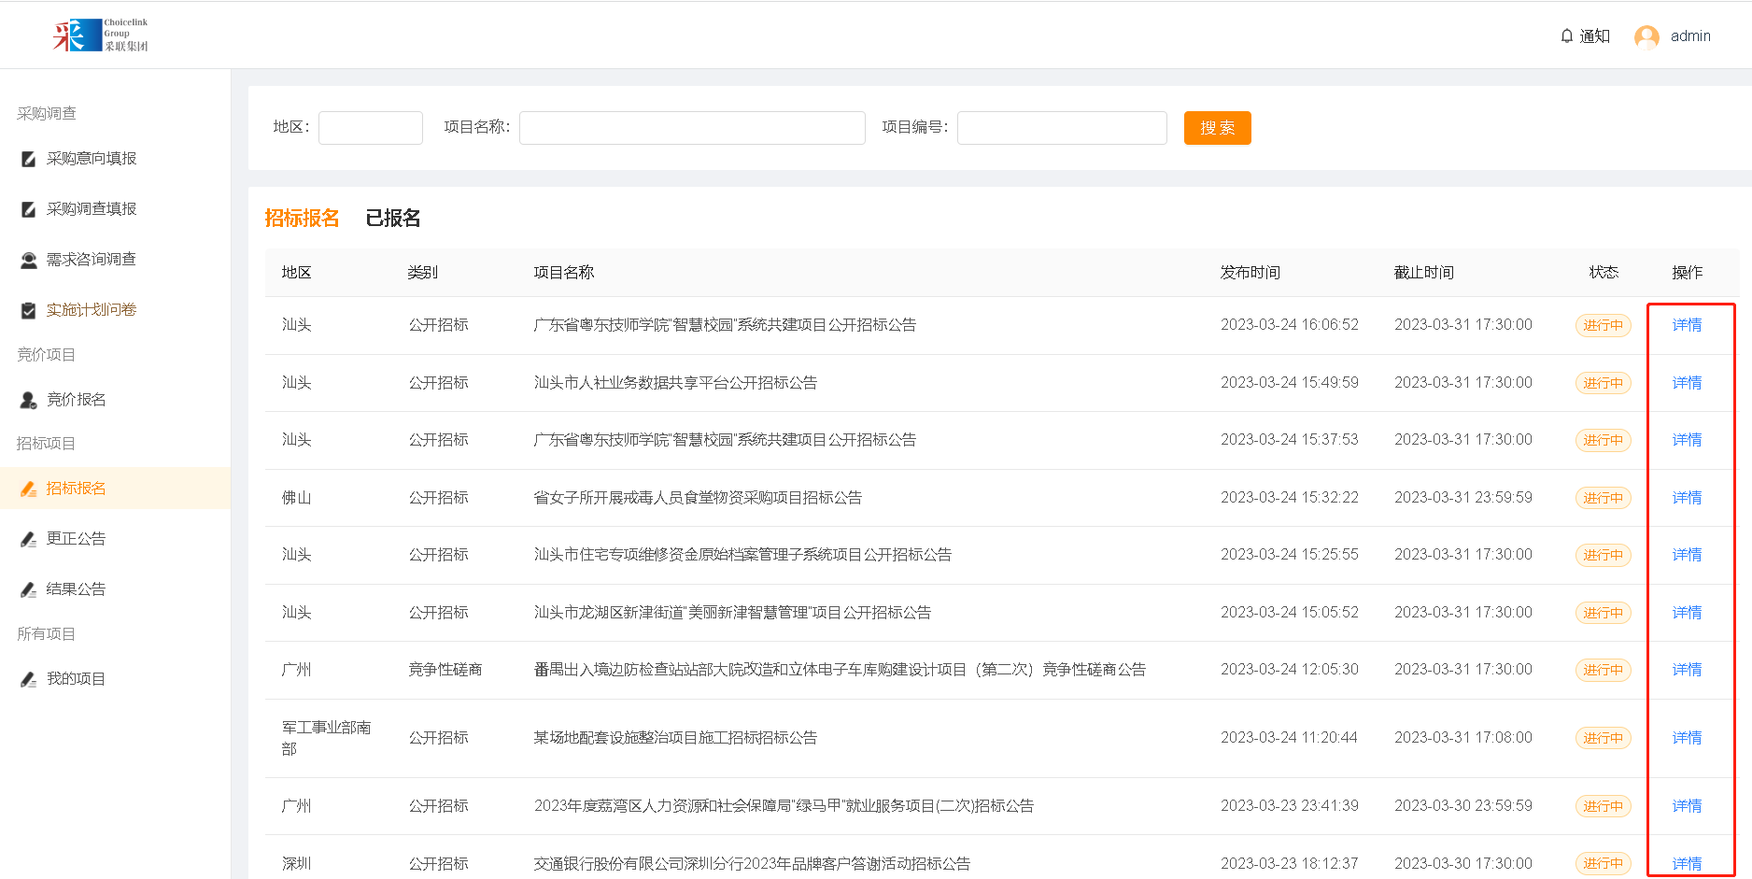The width and height of the screenshot is (1752, 879).
Task: Open the admin user avatar
Action: coord(1646,36)
